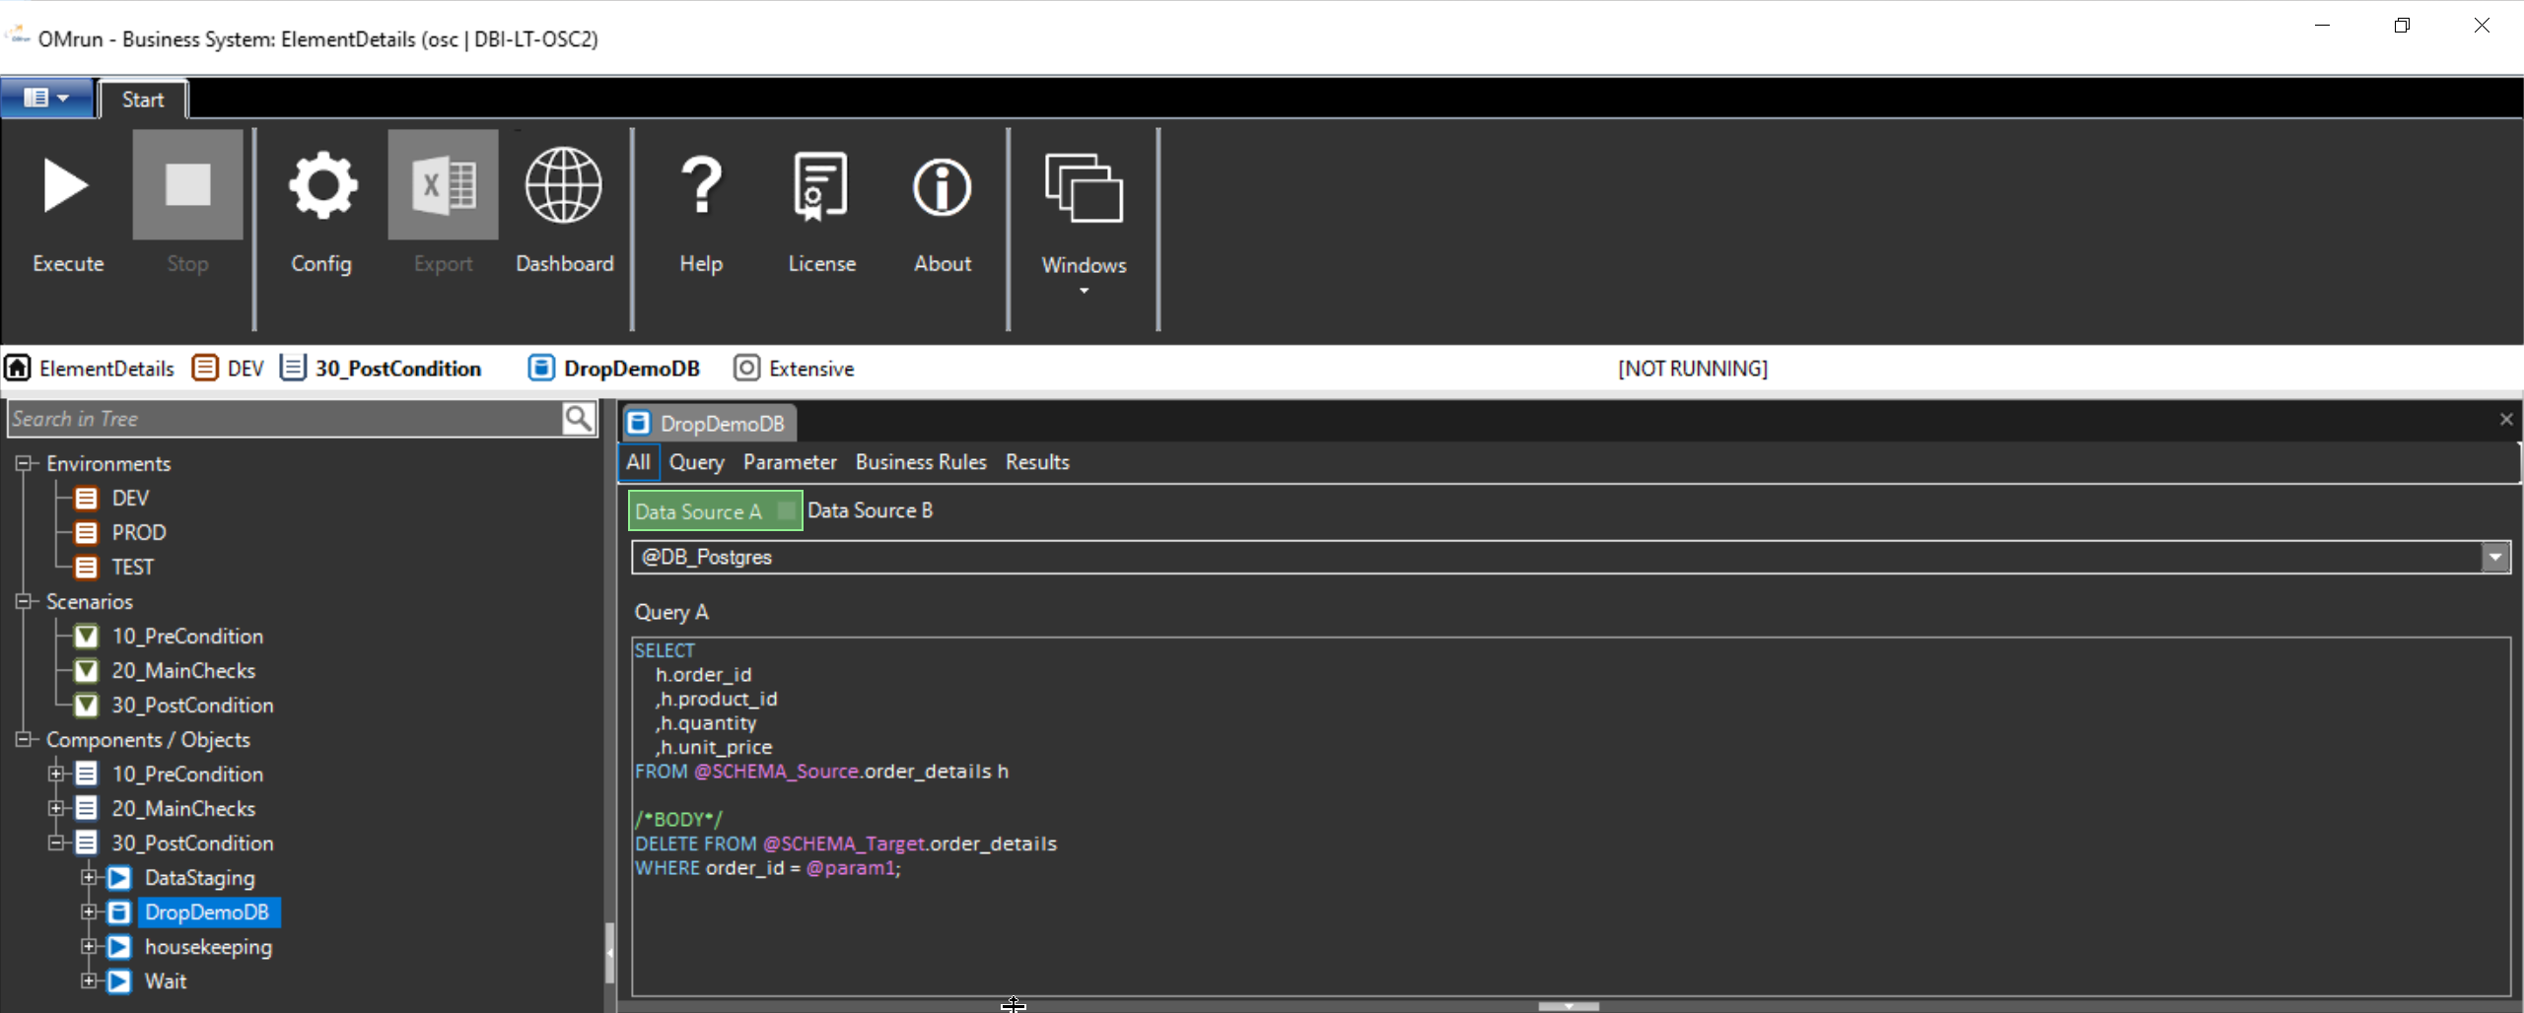Click the Search in Tree field
Viewport: 2524px width, 1013px height.
[x=286, y=418]
